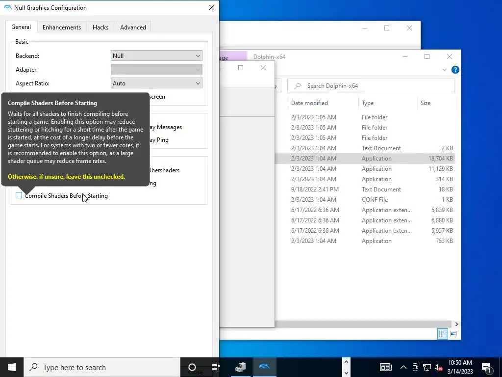Click the CONF File type cell
This screenshot has width=502, height=377.
coord(375,199)
